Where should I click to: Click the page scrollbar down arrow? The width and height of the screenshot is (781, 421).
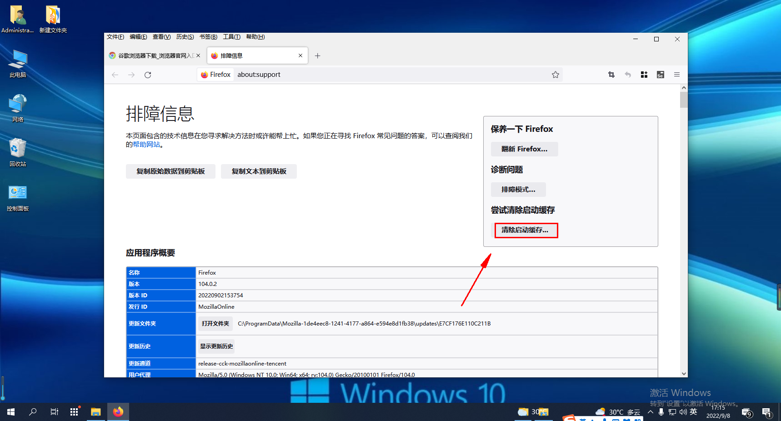pyautogui.click(x=684, y=373)
